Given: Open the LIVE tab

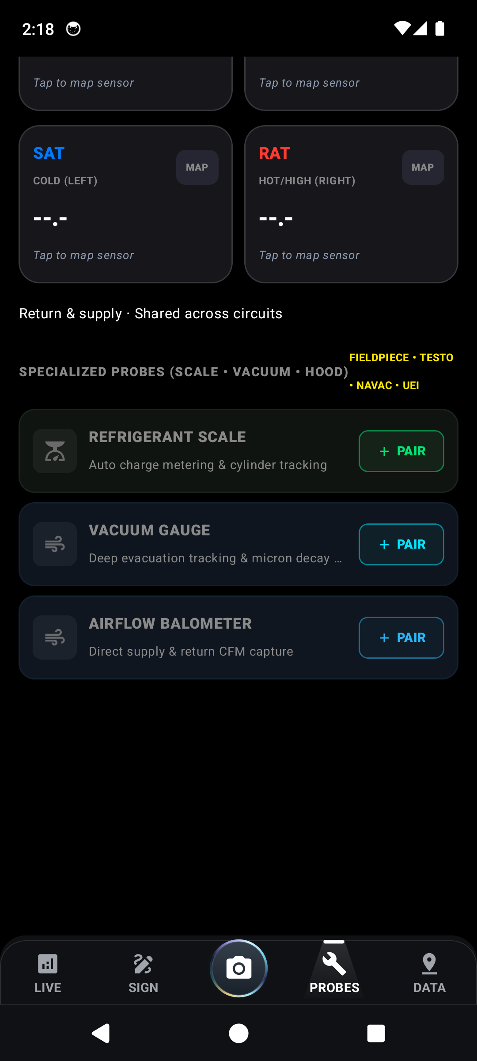Looking at the screenshot, I should pyautogui.click(x=48, y=973).
